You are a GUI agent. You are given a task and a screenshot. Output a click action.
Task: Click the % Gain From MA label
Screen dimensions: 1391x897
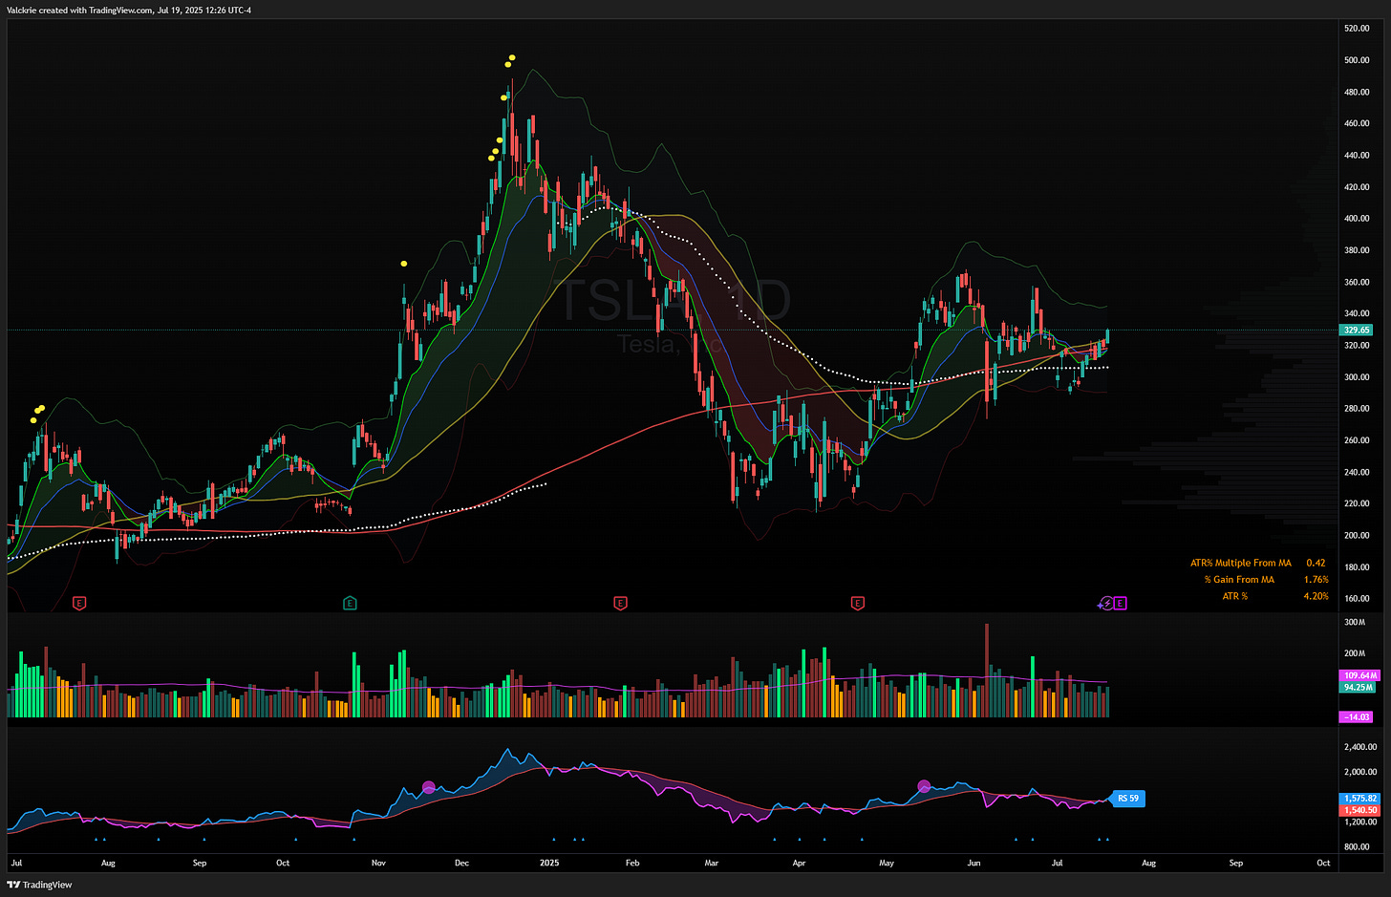click(1239, 579)
